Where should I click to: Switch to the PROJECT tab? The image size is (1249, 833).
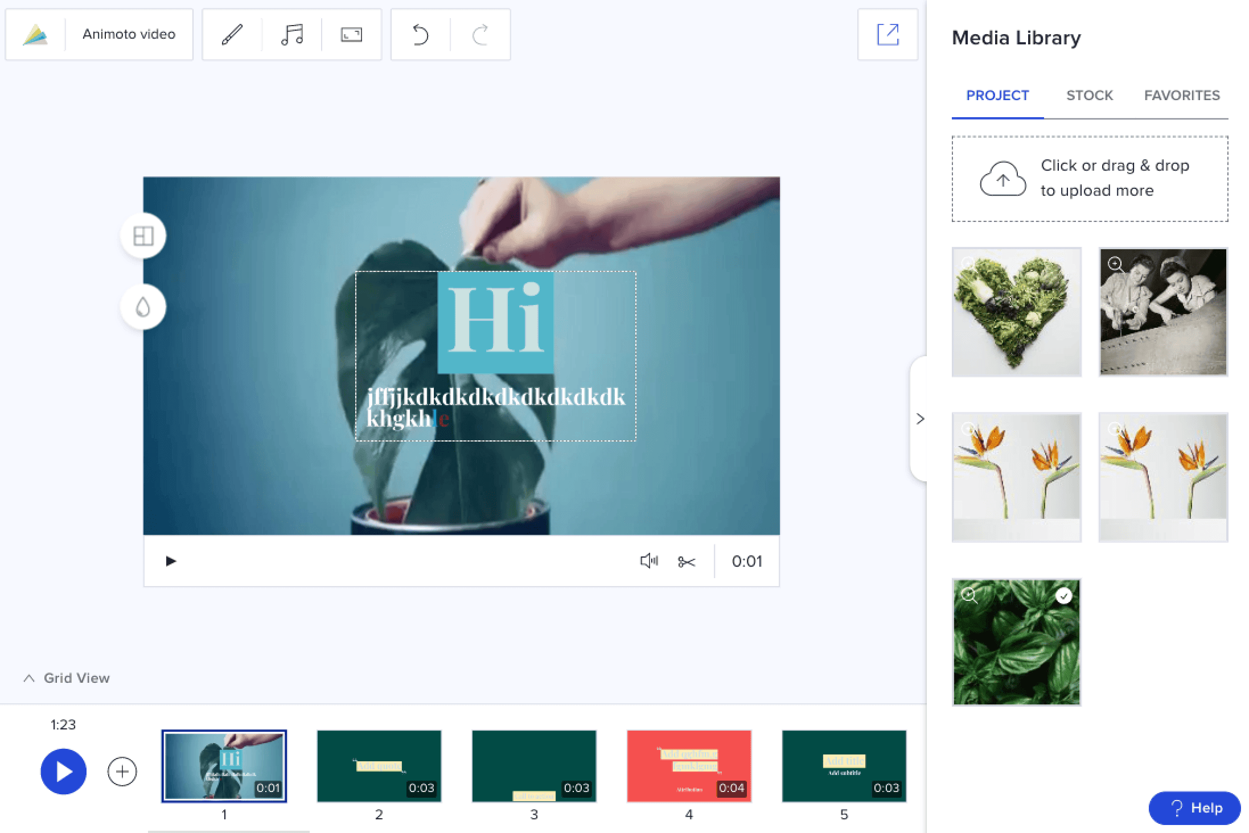(997, 96)
